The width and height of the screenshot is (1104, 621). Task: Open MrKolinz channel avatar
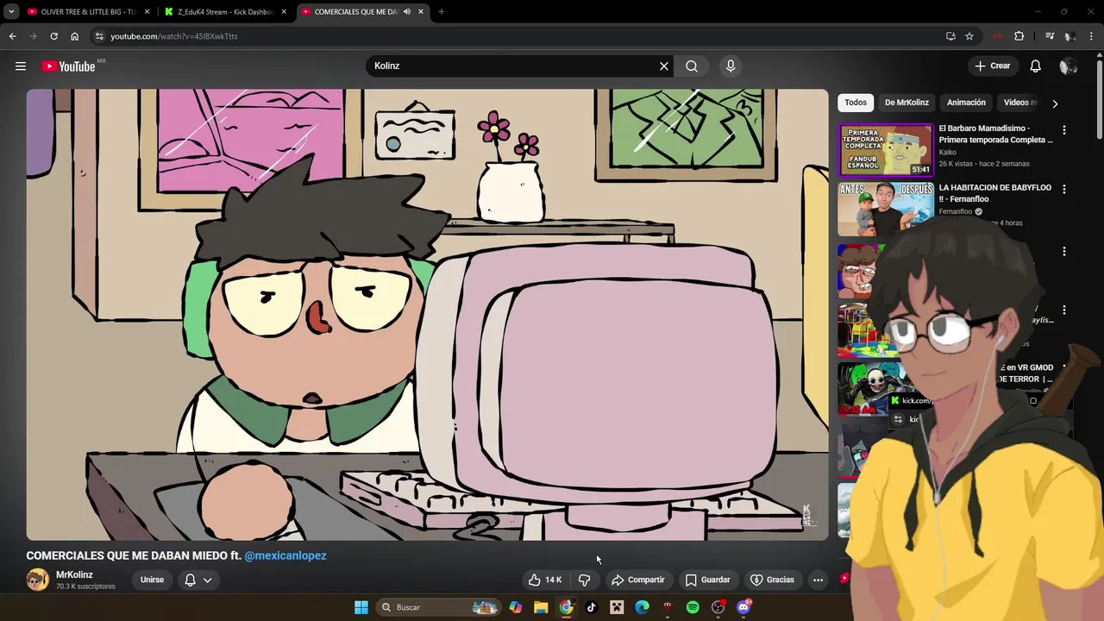tap(37, 580)
